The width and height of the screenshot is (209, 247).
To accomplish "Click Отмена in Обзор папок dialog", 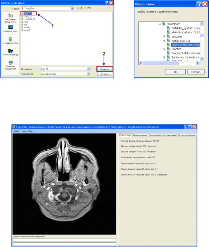I will coord(196,72).
